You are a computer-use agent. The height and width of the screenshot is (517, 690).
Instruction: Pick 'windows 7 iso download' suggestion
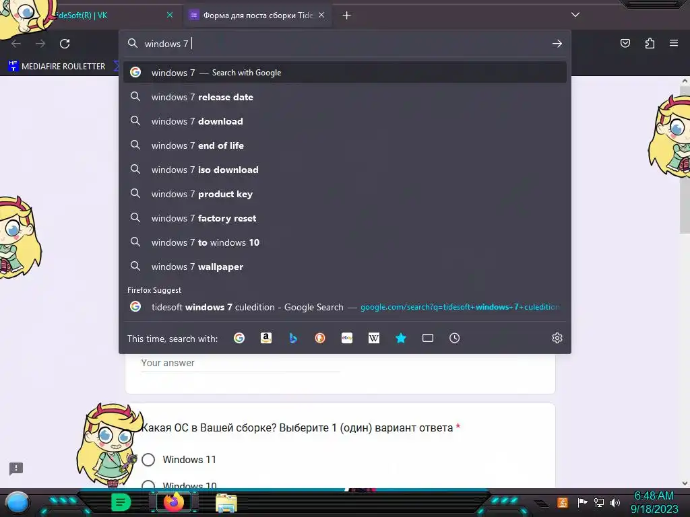click(345, 170)
